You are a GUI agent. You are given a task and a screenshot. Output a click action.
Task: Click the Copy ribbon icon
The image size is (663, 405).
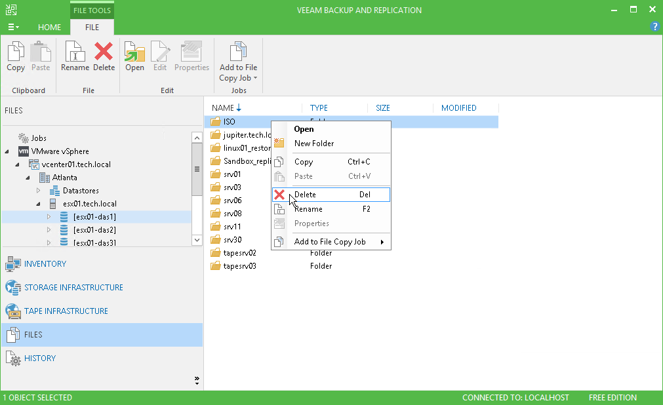click(16, 52)
